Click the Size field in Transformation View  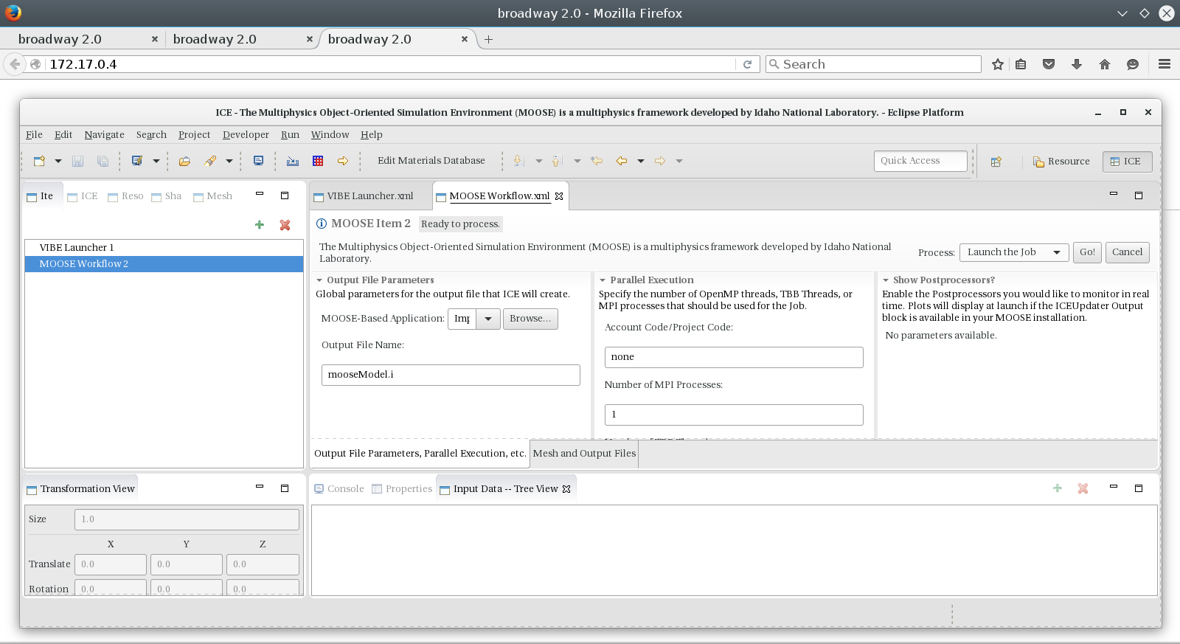pos(187,519)
